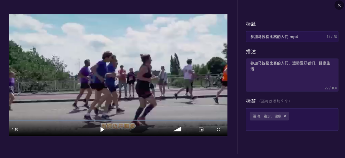The width and height of the screenshot is (345, 158).
Task: Click the 14 / 20 title character counter
Action: (x=332, y=37)
